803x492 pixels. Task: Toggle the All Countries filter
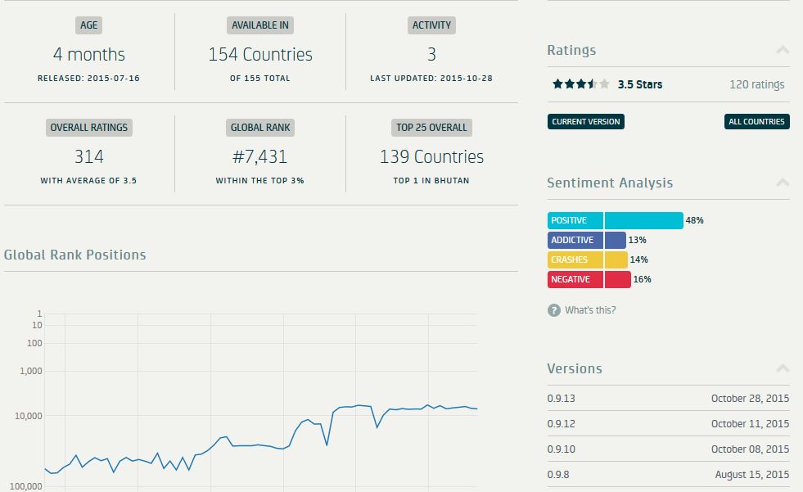[x=756, y=122]
